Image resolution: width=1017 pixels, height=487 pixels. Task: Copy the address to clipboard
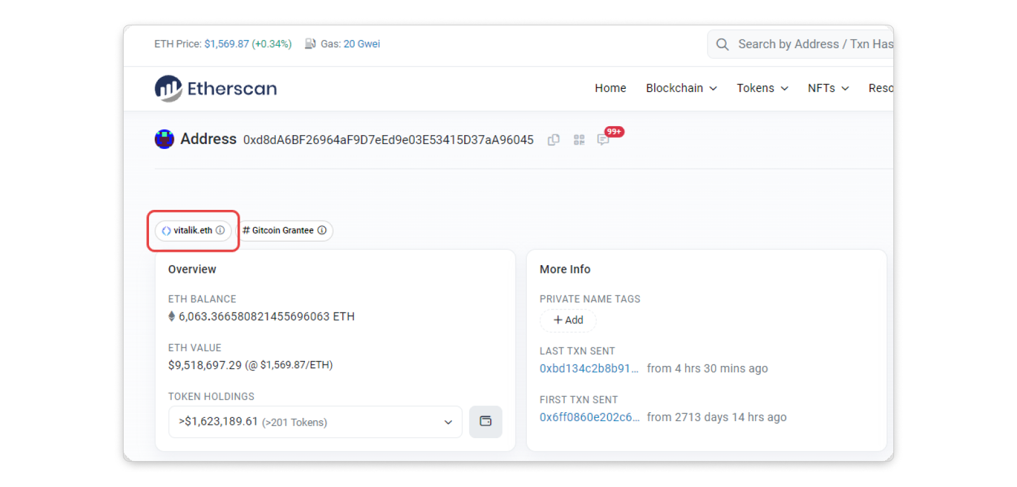pyautogui.click(x=554, y=140)
